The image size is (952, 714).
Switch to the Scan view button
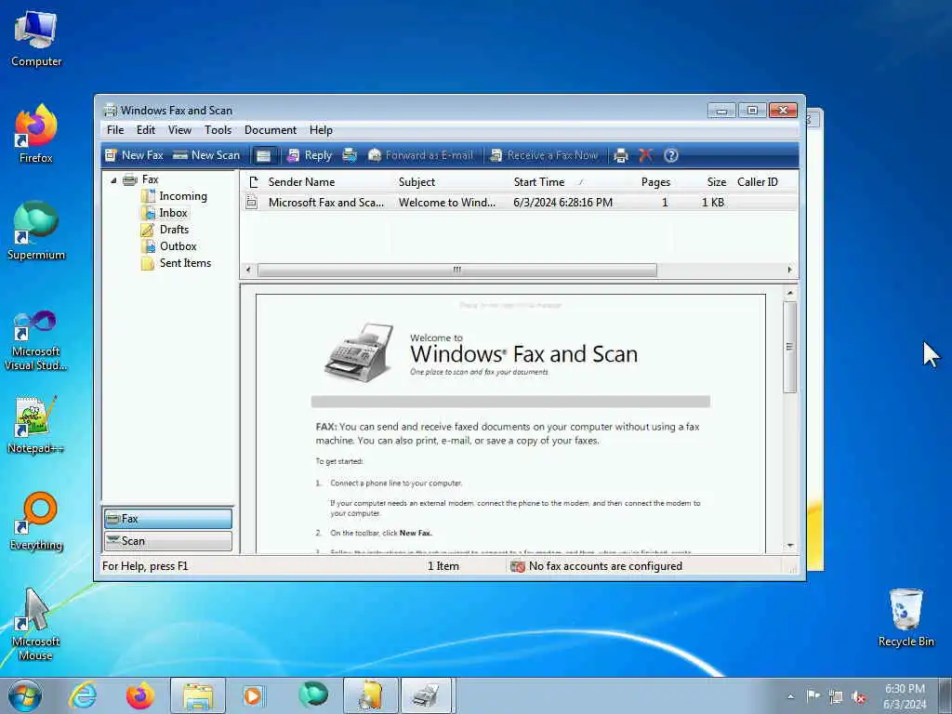coord(168,541)
